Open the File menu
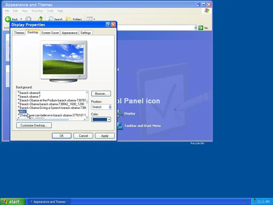 (x=7, y=11)
